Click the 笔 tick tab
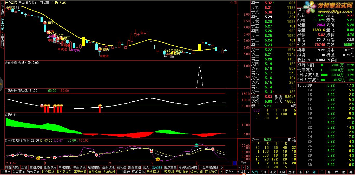This screenshot has width=355, height=175. [x=300, y=172]
